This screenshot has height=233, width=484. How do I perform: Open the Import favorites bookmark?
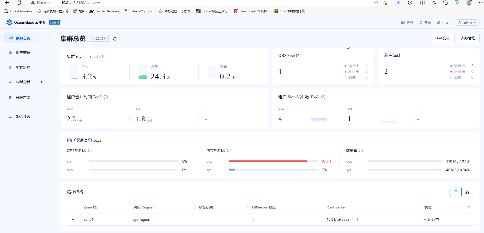[18, 11]
